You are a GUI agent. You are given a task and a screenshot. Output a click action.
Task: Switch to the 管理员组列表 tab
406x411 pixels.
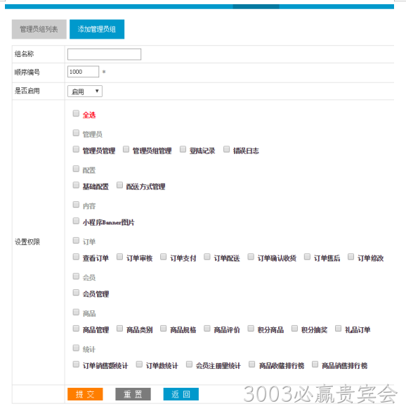tap(39, 29)
